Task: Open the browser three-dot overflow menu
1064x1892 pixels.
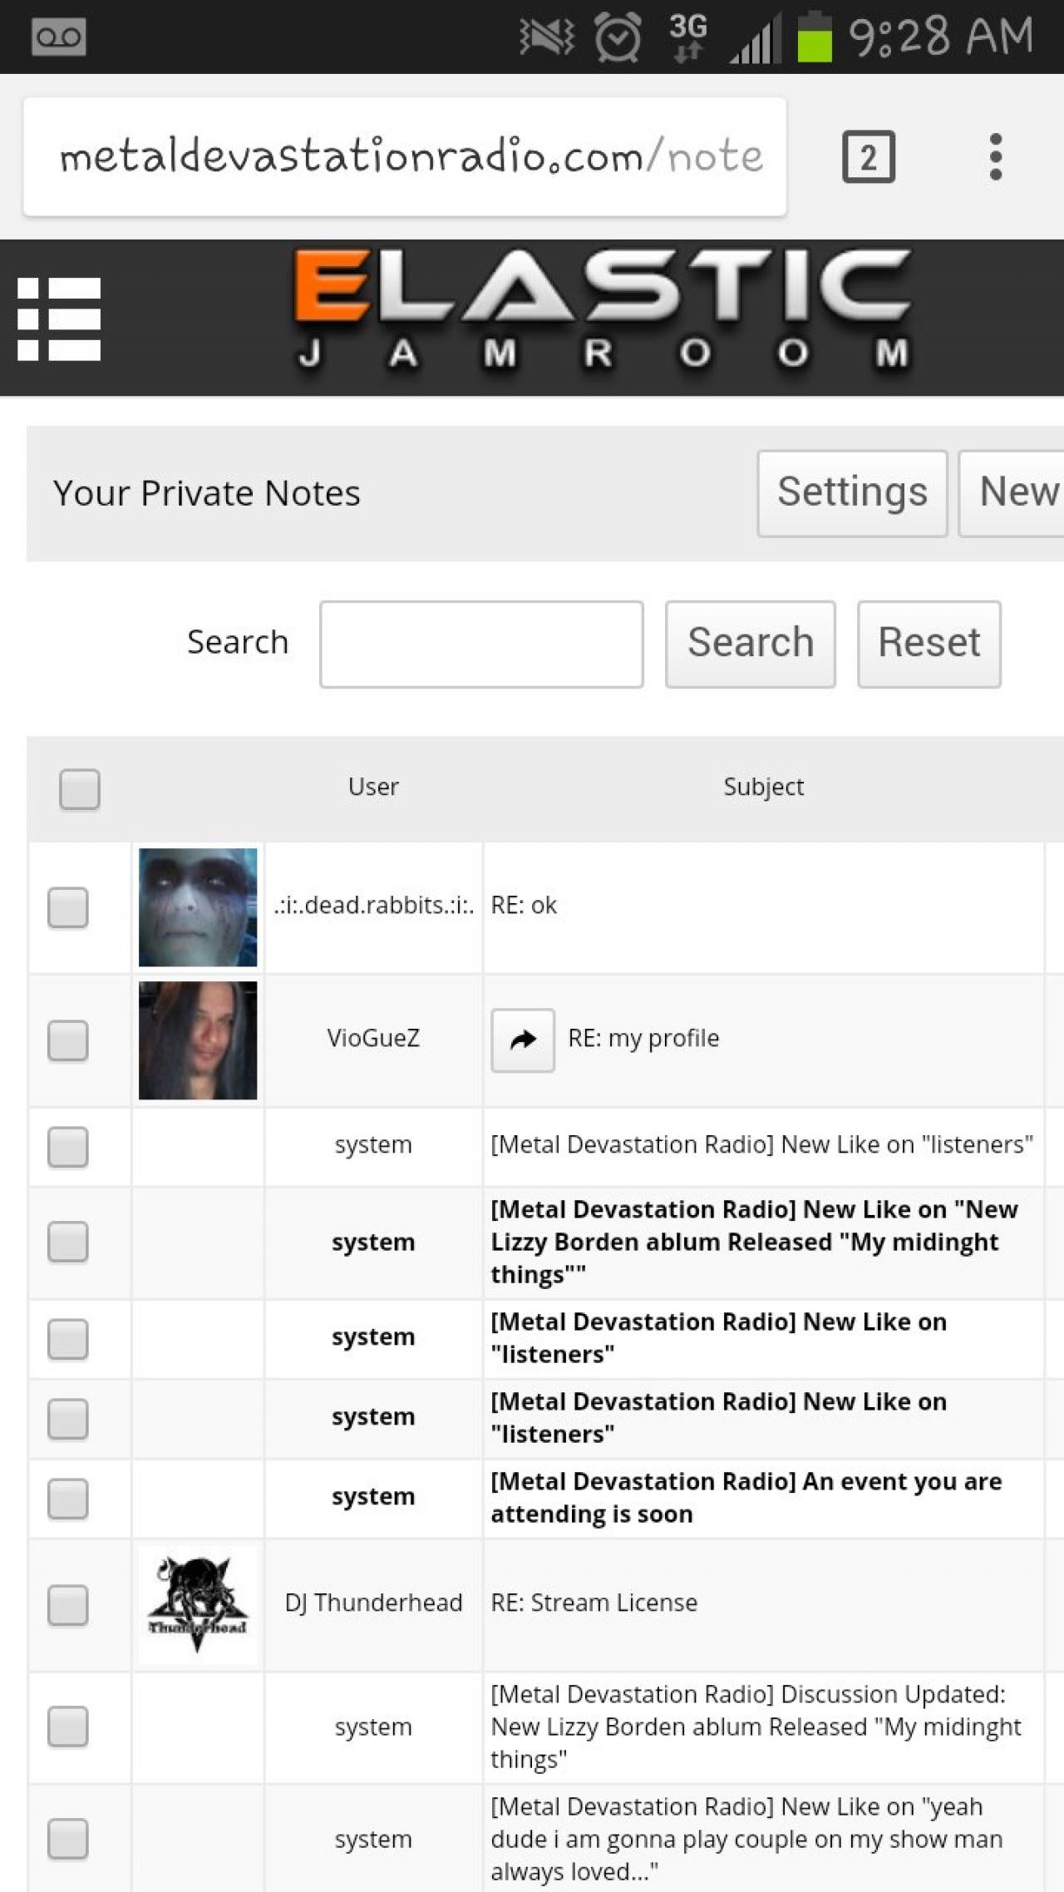Action: point(996,156)
